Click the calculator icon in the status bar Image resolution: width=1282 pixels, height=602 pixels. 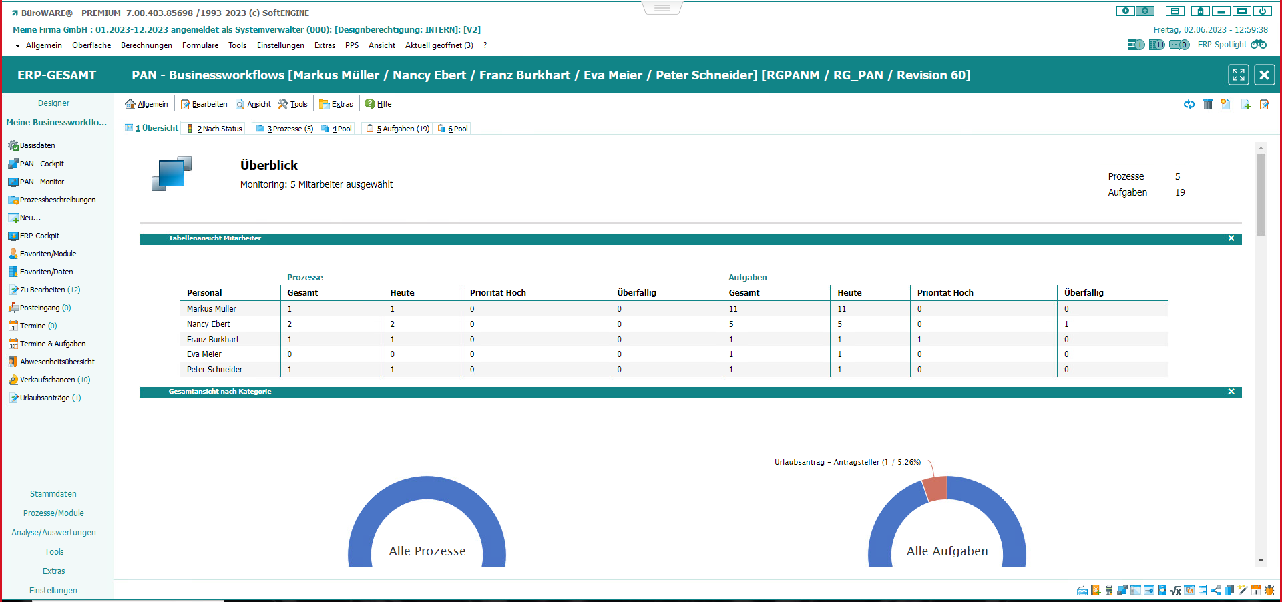[1109, 590]
